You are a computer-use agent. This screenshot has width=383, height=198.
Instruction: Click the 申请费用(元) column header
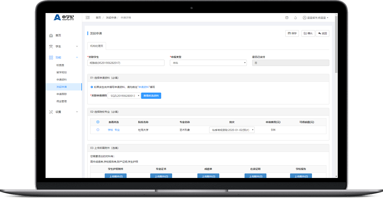(x=273, y=122)
